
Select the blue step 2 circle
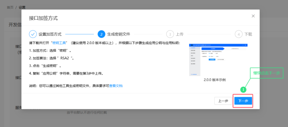[101, 34]
